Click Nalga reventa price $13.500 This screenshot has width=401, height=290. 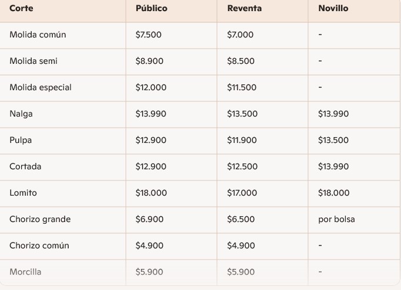click(242, 114)
